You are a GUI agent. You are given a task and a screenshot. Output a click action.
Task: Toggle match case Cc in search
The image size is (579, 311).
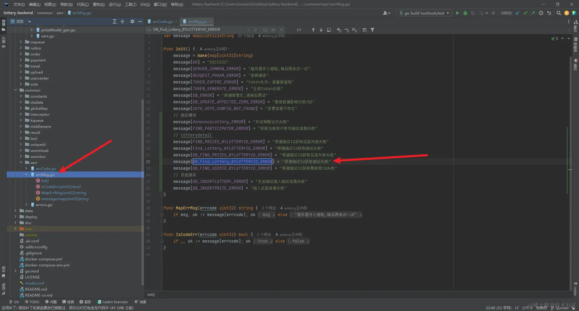[265, 30]
